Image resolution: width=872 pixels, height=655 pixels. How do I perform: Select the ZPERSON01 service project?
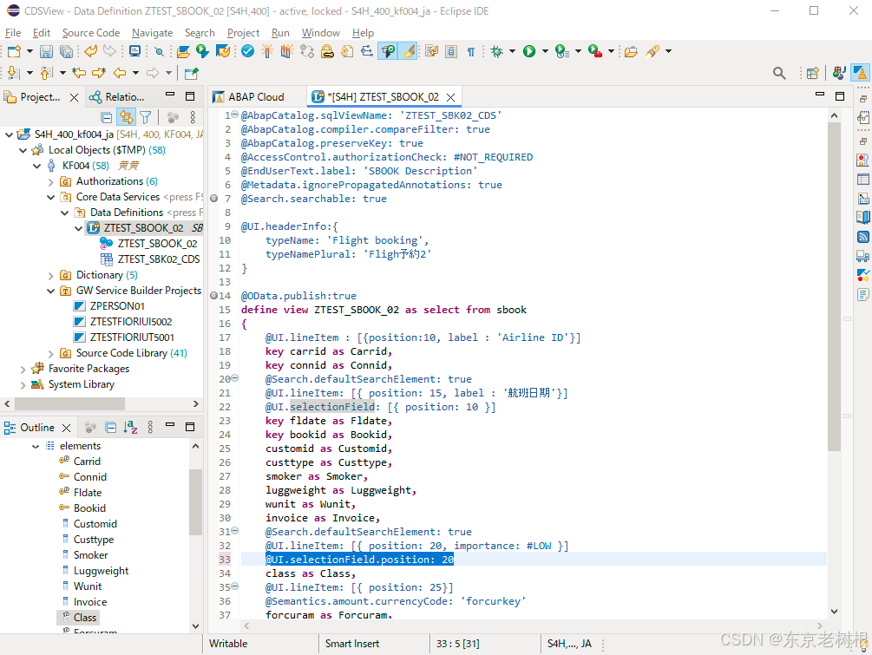pos(117,306)
